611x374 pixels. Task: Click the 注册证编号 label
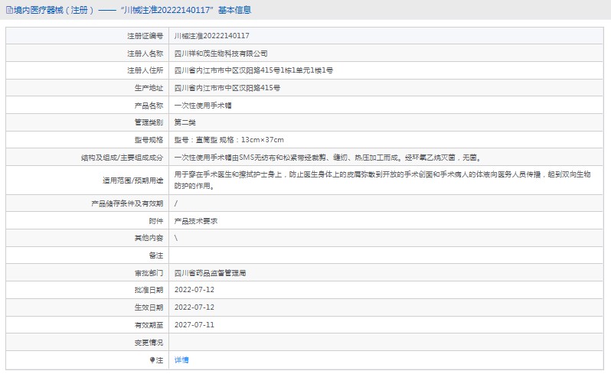[145, 36]
